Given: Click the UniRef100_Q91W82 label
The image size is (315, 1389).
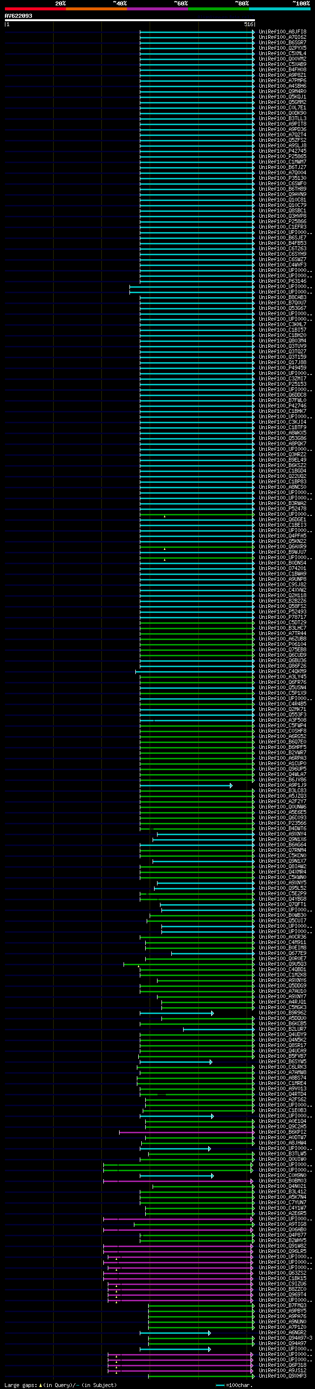Looking at the screenshot, I should [283, 1246].
